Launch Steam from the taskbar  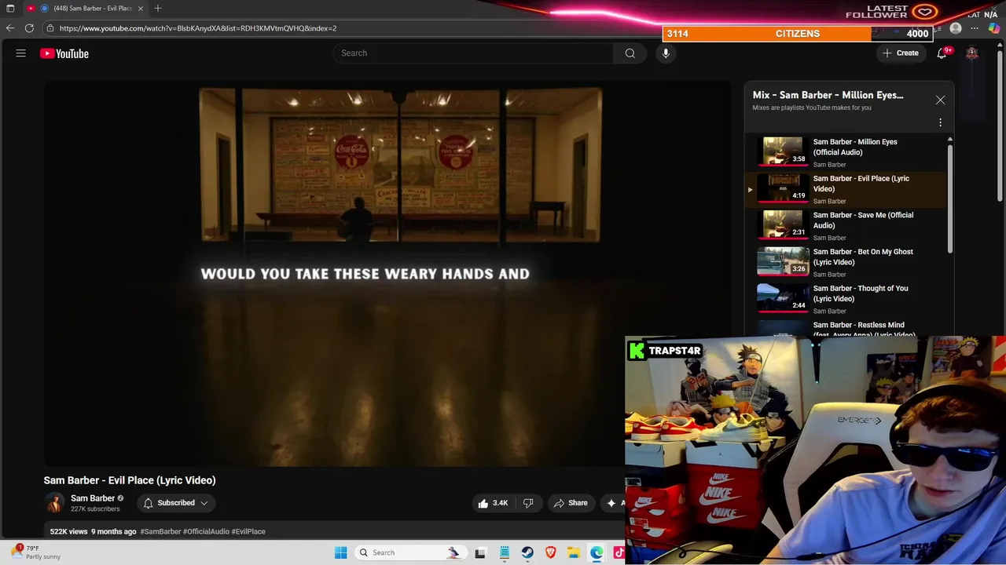(x=527, y=552)
